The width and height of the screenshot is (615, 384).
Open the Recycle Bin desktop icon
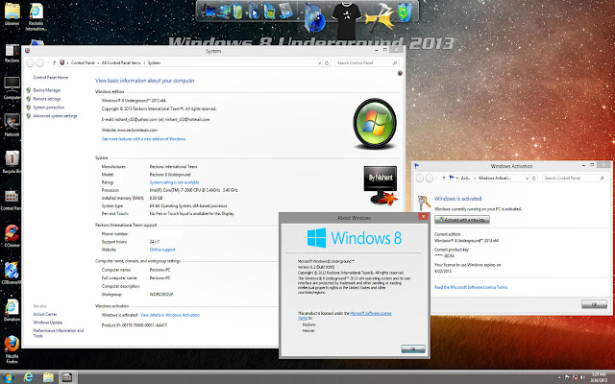click(x=12, y=162)
